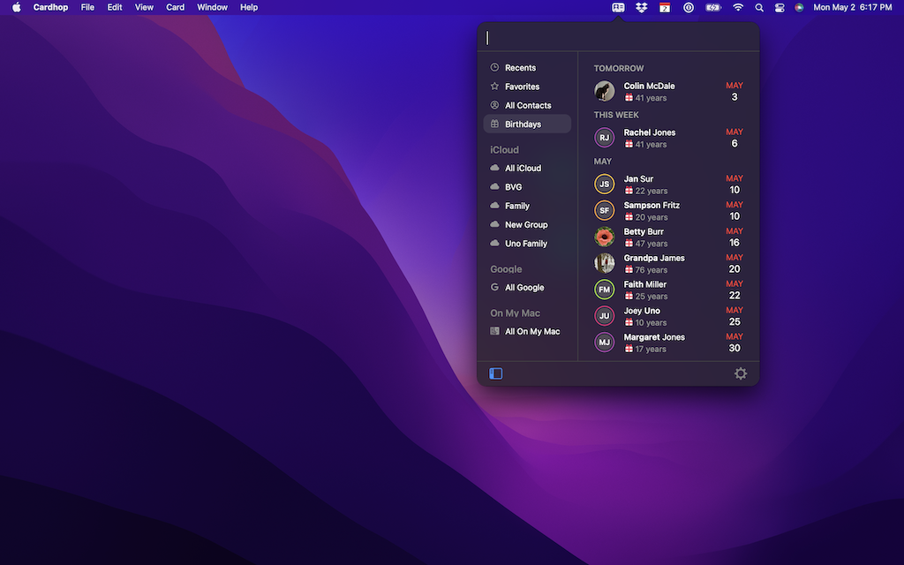This screenshot has width=904, height=565.
Task: Click Betty Burr's flower avatar
Action: (604, 237)
